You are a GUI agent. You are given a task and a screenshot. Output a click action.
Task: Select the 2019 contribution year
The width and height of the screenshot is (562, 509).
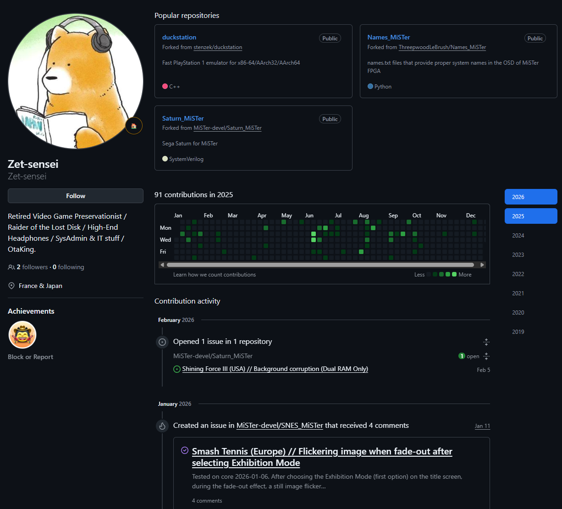pyautogui.click(x=531, y=332)
